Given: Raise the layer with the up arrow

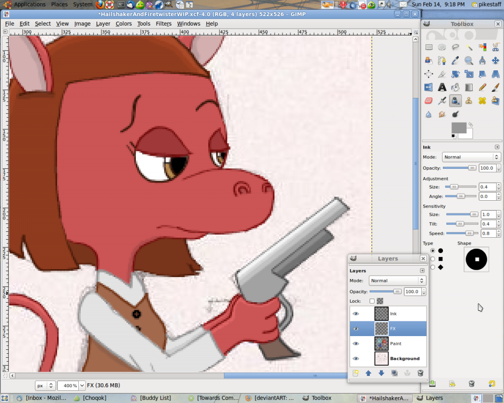Looking at the screenshot, I should coord(368,373).
